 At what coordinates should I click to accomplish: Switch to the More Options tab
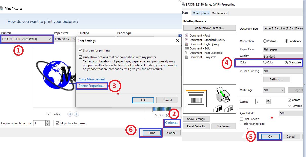tap(201, 13)
